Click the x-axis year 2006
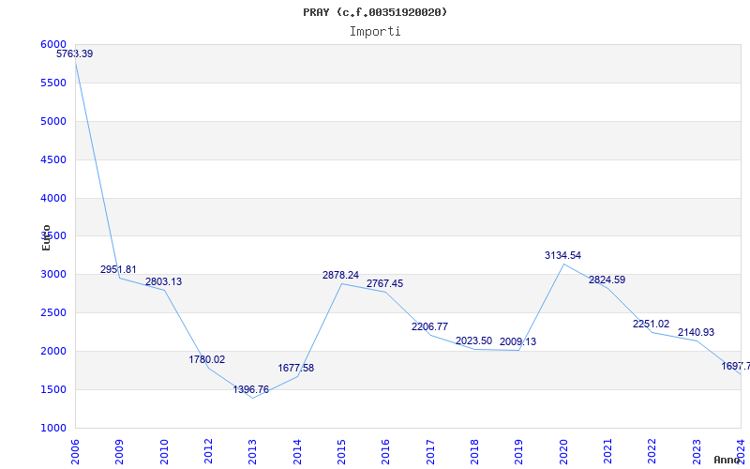Viewport: 750px width, 469px height. pyautogui.click(x=75, y=452)
